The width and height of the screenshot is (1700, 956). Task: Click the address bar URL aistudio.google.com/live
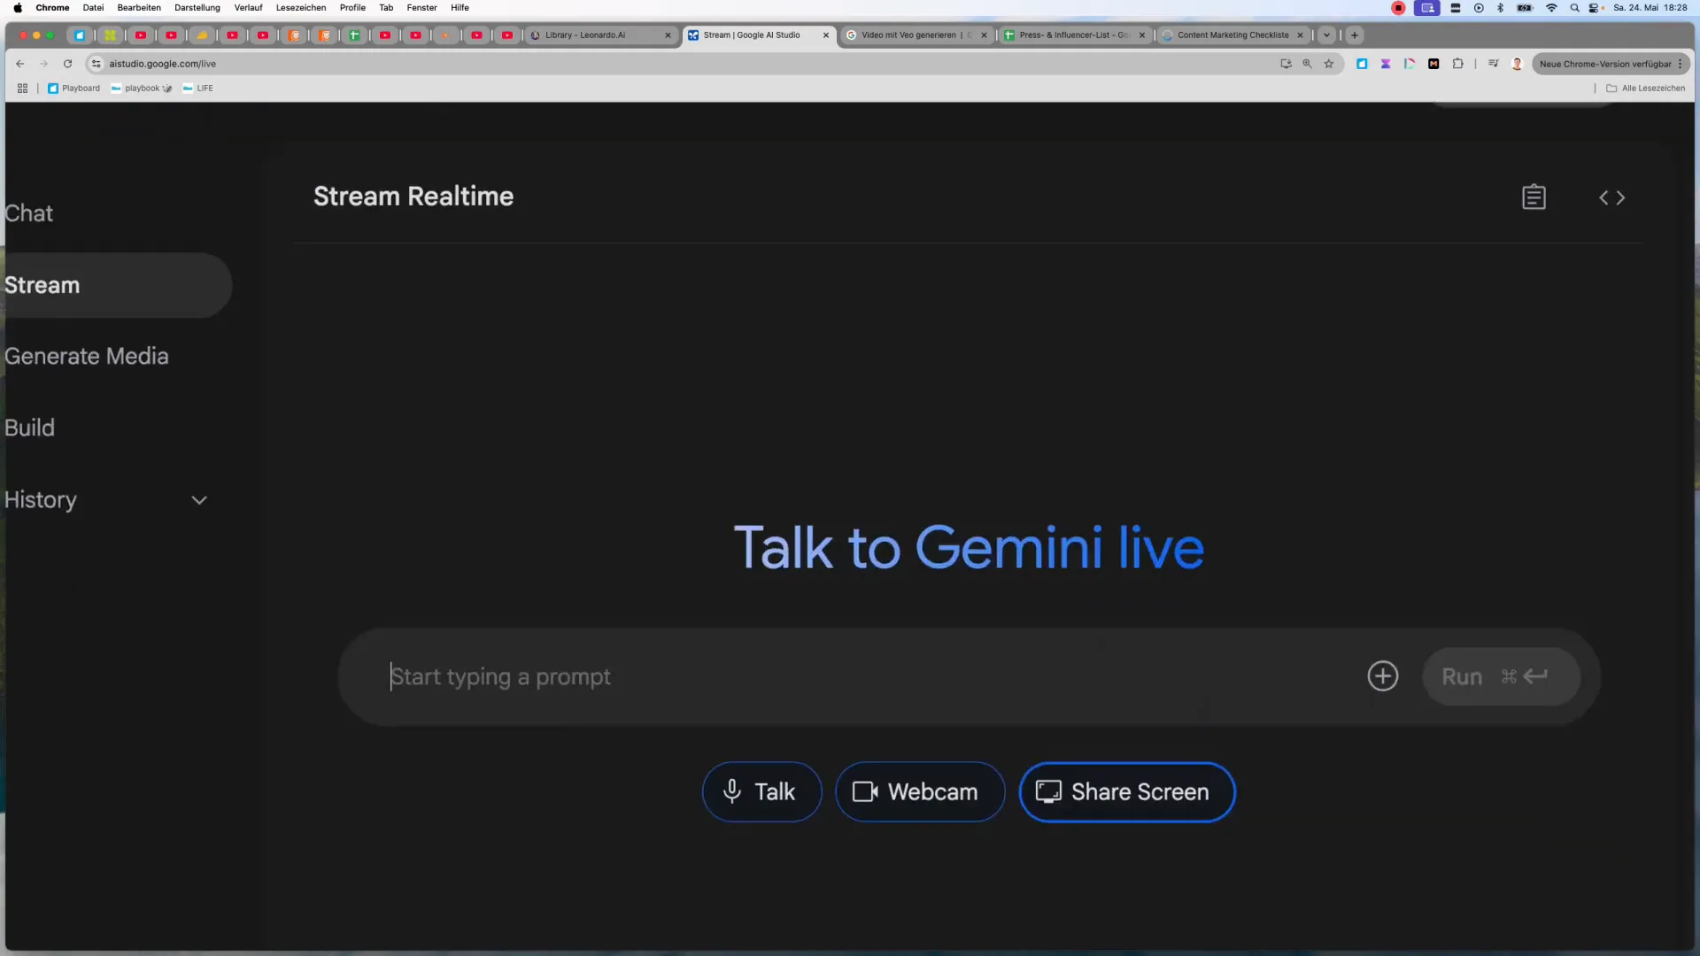pos(163,64)
